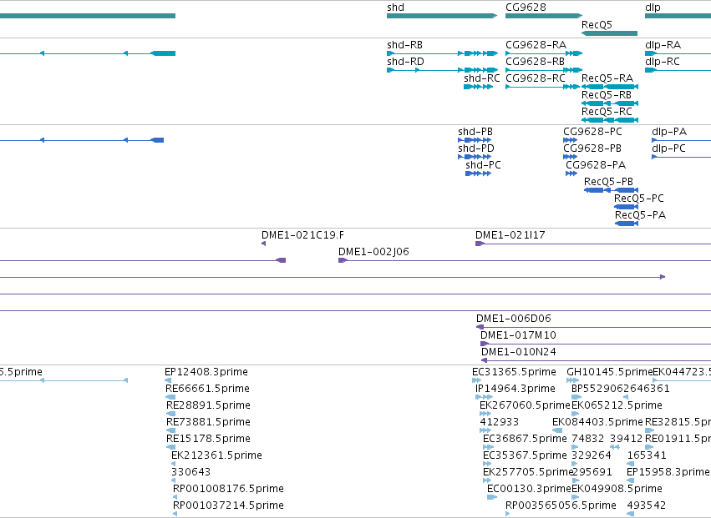Select the RecQ5-PA protein
This screenshot has width=711, height=518.
[640, 215]
